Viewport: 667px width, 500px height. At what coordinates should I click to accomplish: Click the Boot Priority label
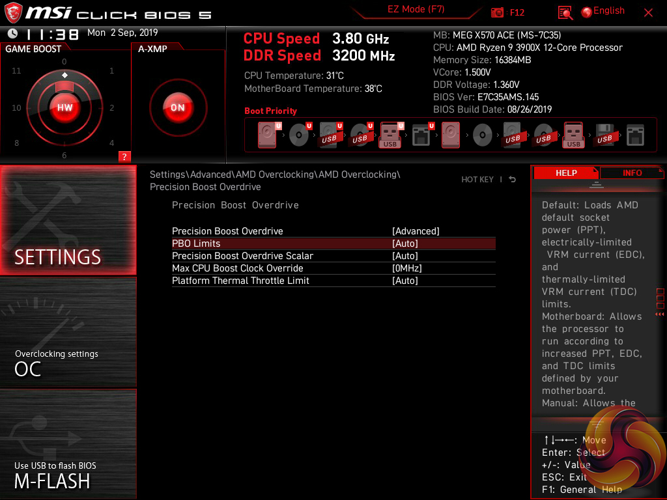270,111
